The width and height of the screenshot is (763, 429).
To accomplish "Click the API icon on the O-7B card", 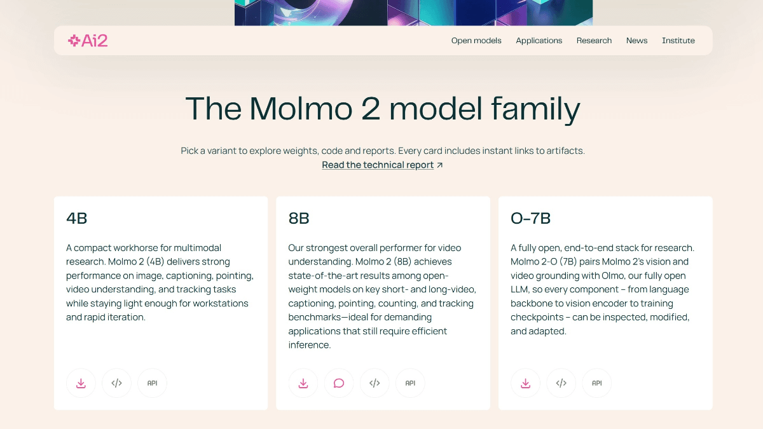I will tap(596, 383).
